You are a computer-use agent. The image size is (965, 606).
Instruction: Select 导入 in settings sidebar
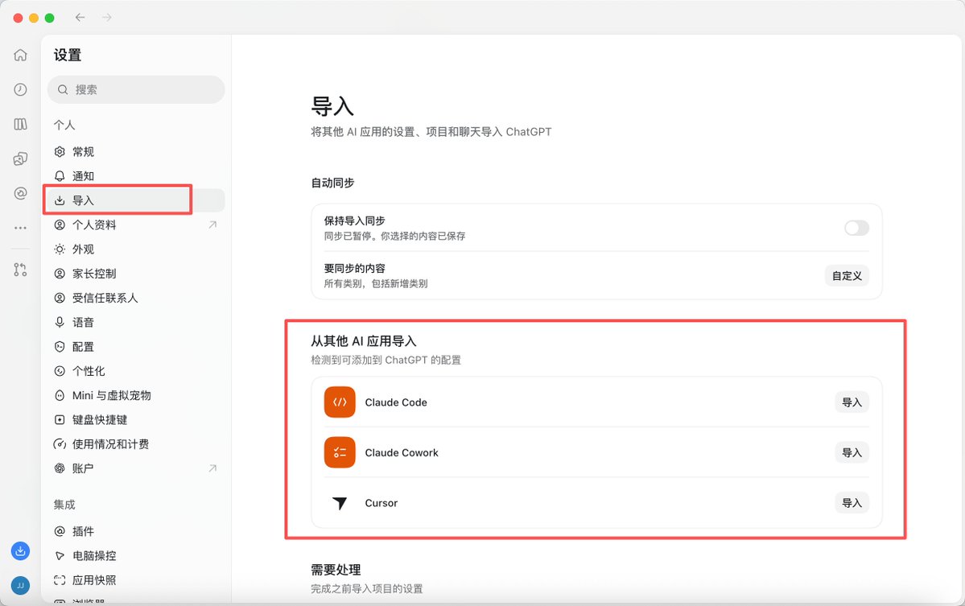click(136, 200)
